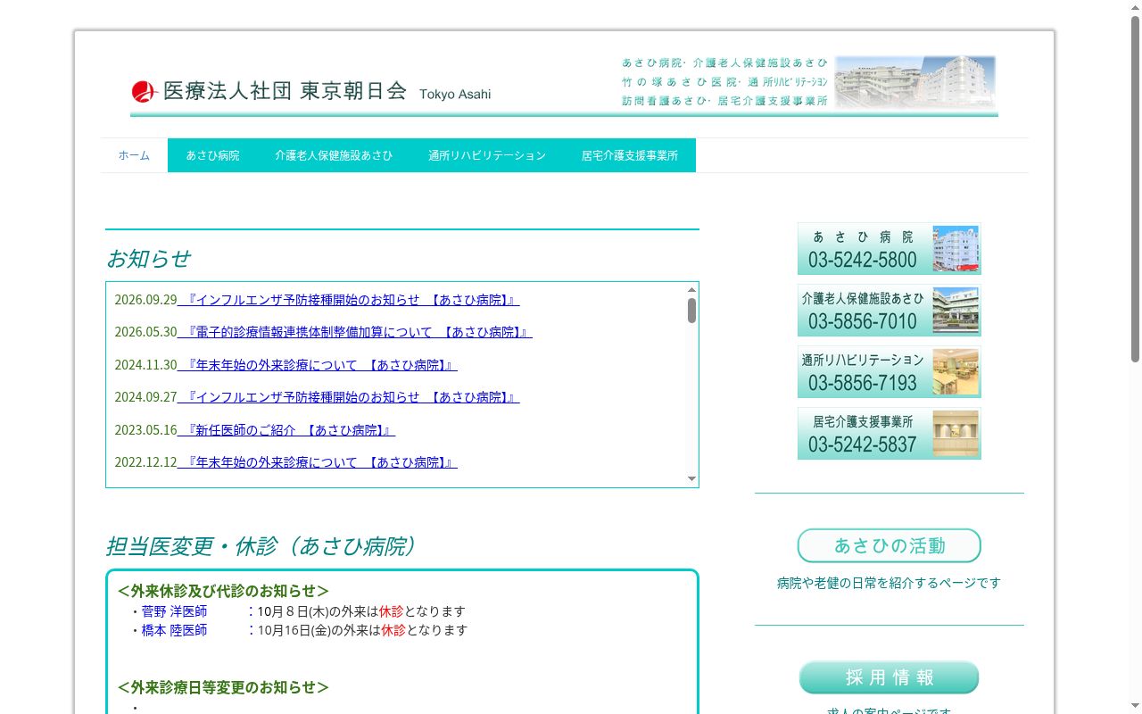Click the news list scrollbar thumb

(x=691, y=311)
